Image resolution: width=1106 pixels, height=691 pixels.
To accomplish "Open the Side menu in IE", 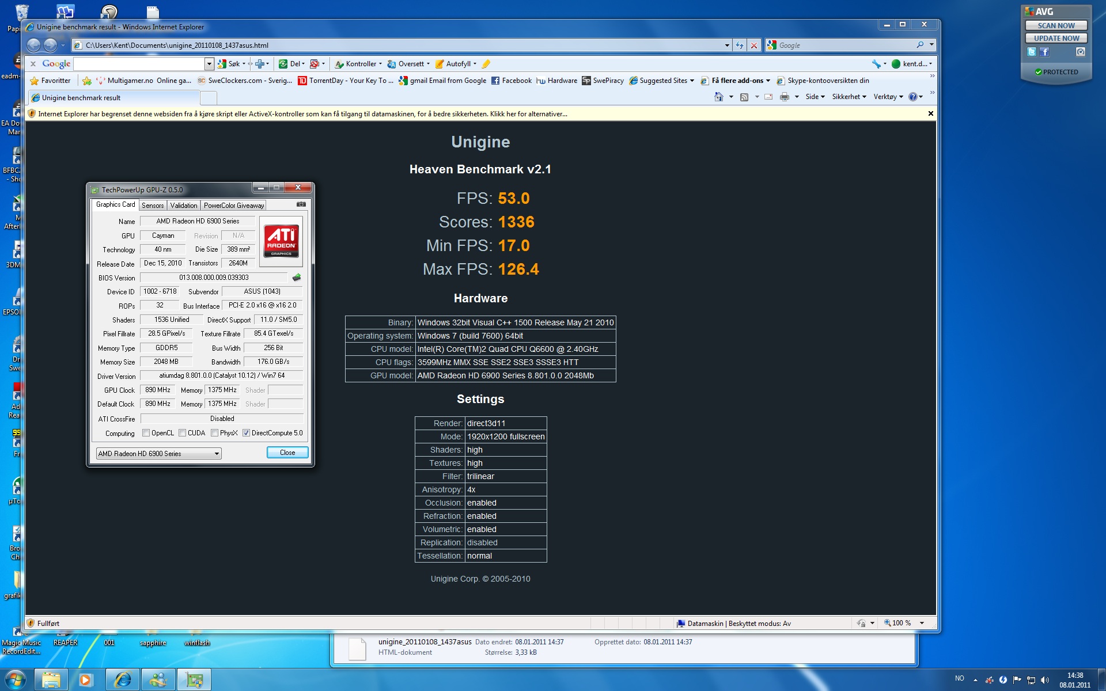I will click(x=815, y=97).
